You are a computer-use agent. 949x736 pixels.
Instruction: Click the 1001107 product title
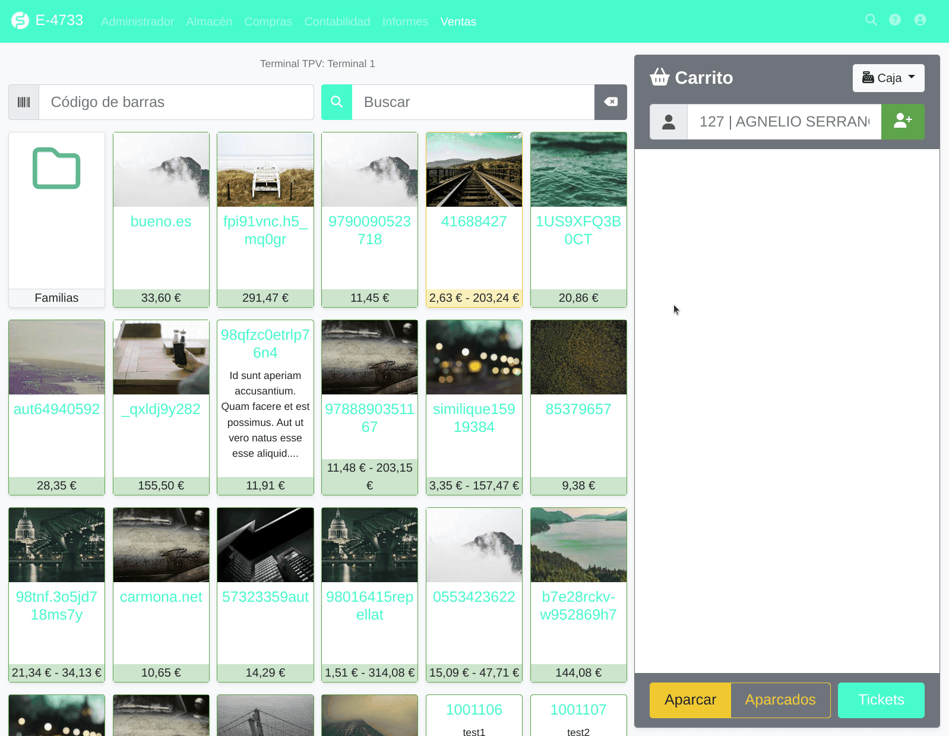(x=578, y=709)
